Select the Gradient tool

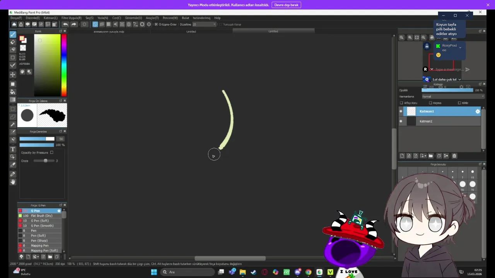13,100
